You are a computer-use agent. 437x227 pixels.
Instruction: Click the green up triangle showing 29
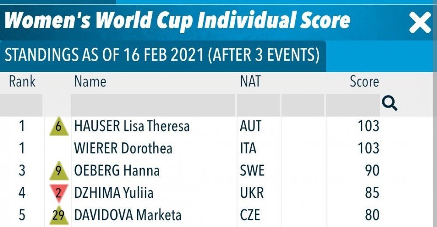tap(59, 215)
